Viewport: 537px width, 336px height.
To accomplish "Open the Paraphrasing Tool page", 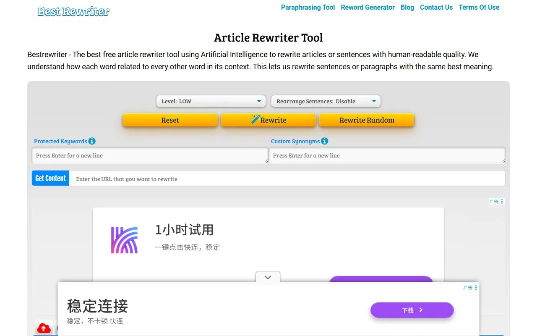I will [x=308, y=7].
